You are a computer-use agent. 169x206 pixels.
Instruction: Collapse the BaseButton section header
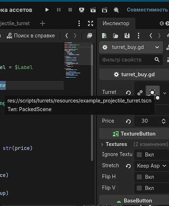(x=134, y=200)
